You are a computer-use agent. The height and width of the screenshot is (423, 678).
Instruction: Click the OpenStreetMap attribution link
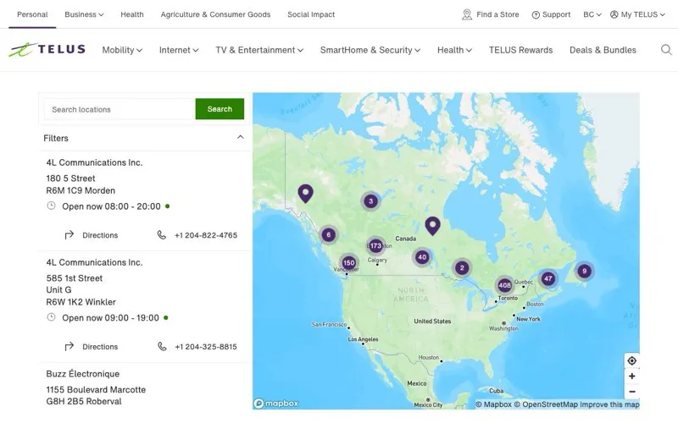546,404
